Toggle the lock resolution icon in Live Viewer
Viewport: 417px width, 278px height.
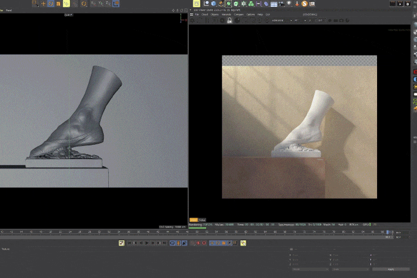[x=229, y=20]
